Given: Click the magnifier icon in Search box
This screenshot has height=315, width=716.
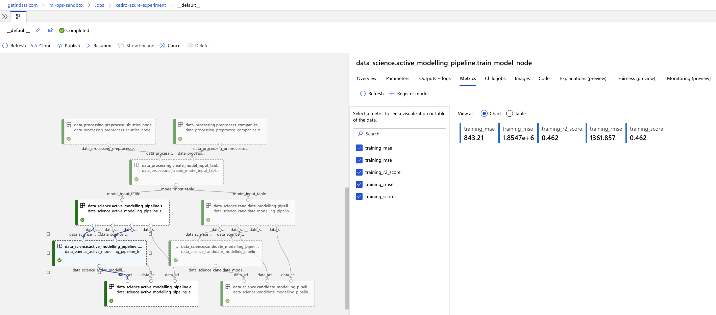Looking at the screenshot, I should 360,134.
